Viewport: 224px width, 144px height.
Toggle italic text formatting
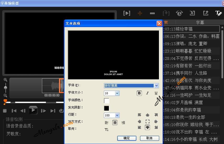coord(147,93)
